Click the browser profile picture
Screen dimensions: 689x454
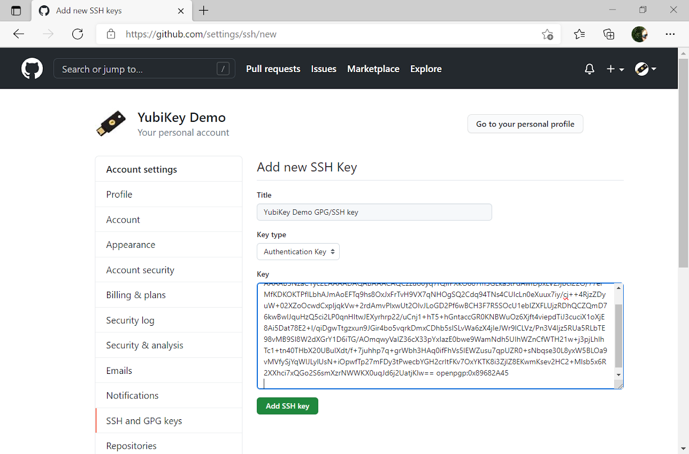pyautogui.click(x=639, y=34)
